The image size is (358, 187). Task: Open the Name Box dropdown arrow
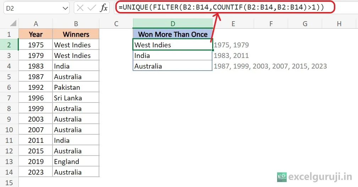65,8
